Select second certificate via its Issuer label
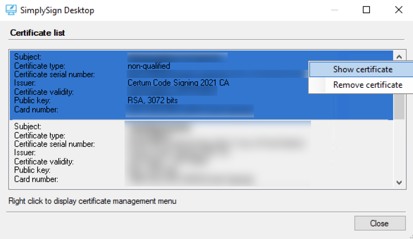The width and height of the screenshot is (413, 239). [x=25, y=153]
